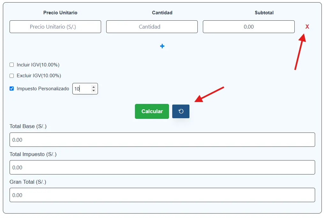Click the custom tax percentage number field
The image size is (325, 218).
tap(82, 89)
